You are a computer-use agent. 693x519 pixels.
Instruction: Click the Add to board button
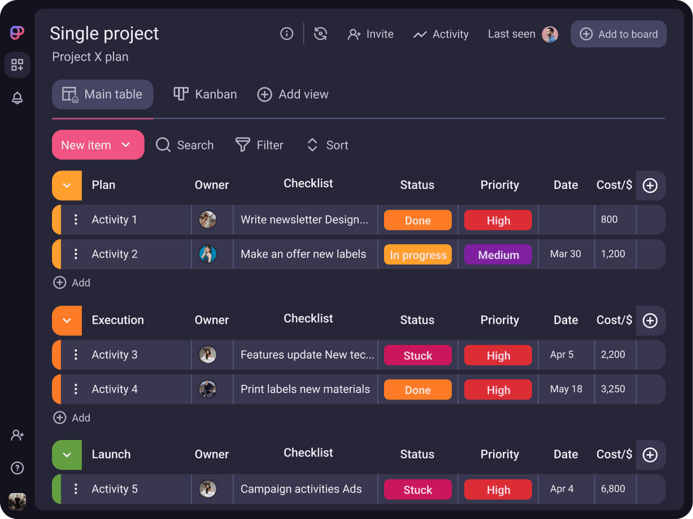pyautogui.click(x=619, y=34)
